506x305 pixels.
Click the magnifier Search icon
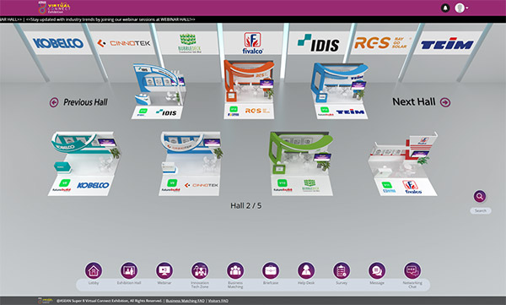click(x=480, y=196)
